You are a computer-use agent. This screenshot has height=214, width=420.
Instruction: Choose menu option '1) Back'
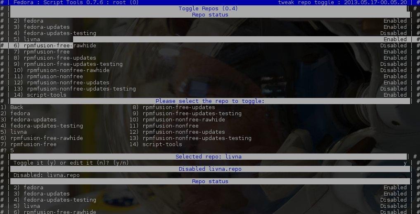pos(12,107)
